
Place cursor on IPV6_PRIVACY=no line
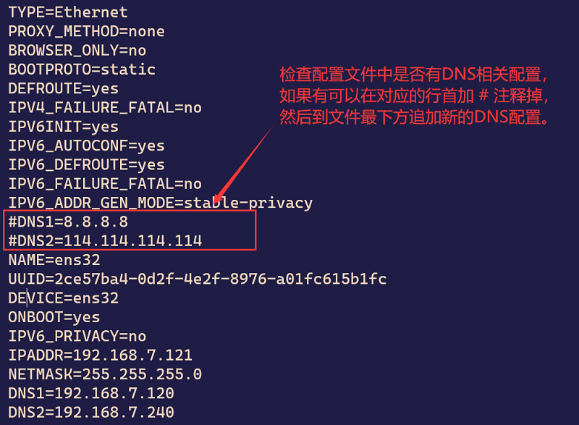coord(77,336)
